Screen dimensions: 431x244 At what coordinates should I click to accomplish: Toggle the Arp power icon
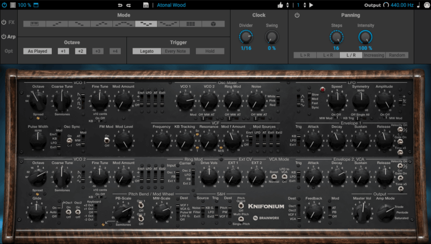4,37
